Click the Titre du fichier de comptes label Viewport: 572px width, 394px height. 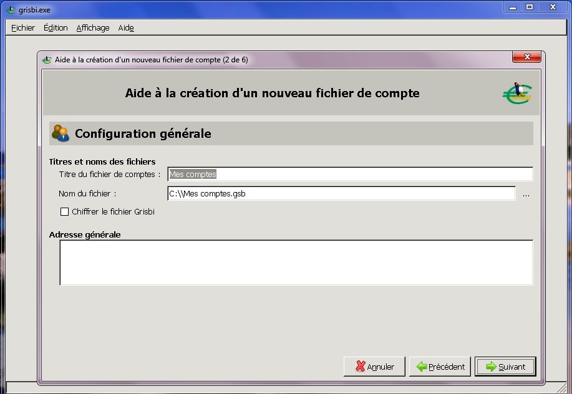pyautogui.click(x=109, y=174)
